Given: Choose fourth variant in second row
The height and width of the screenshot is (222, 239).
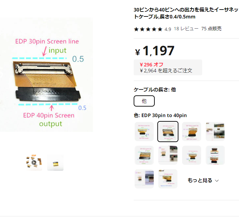Looking at the screenshot, I should point(215,155).
